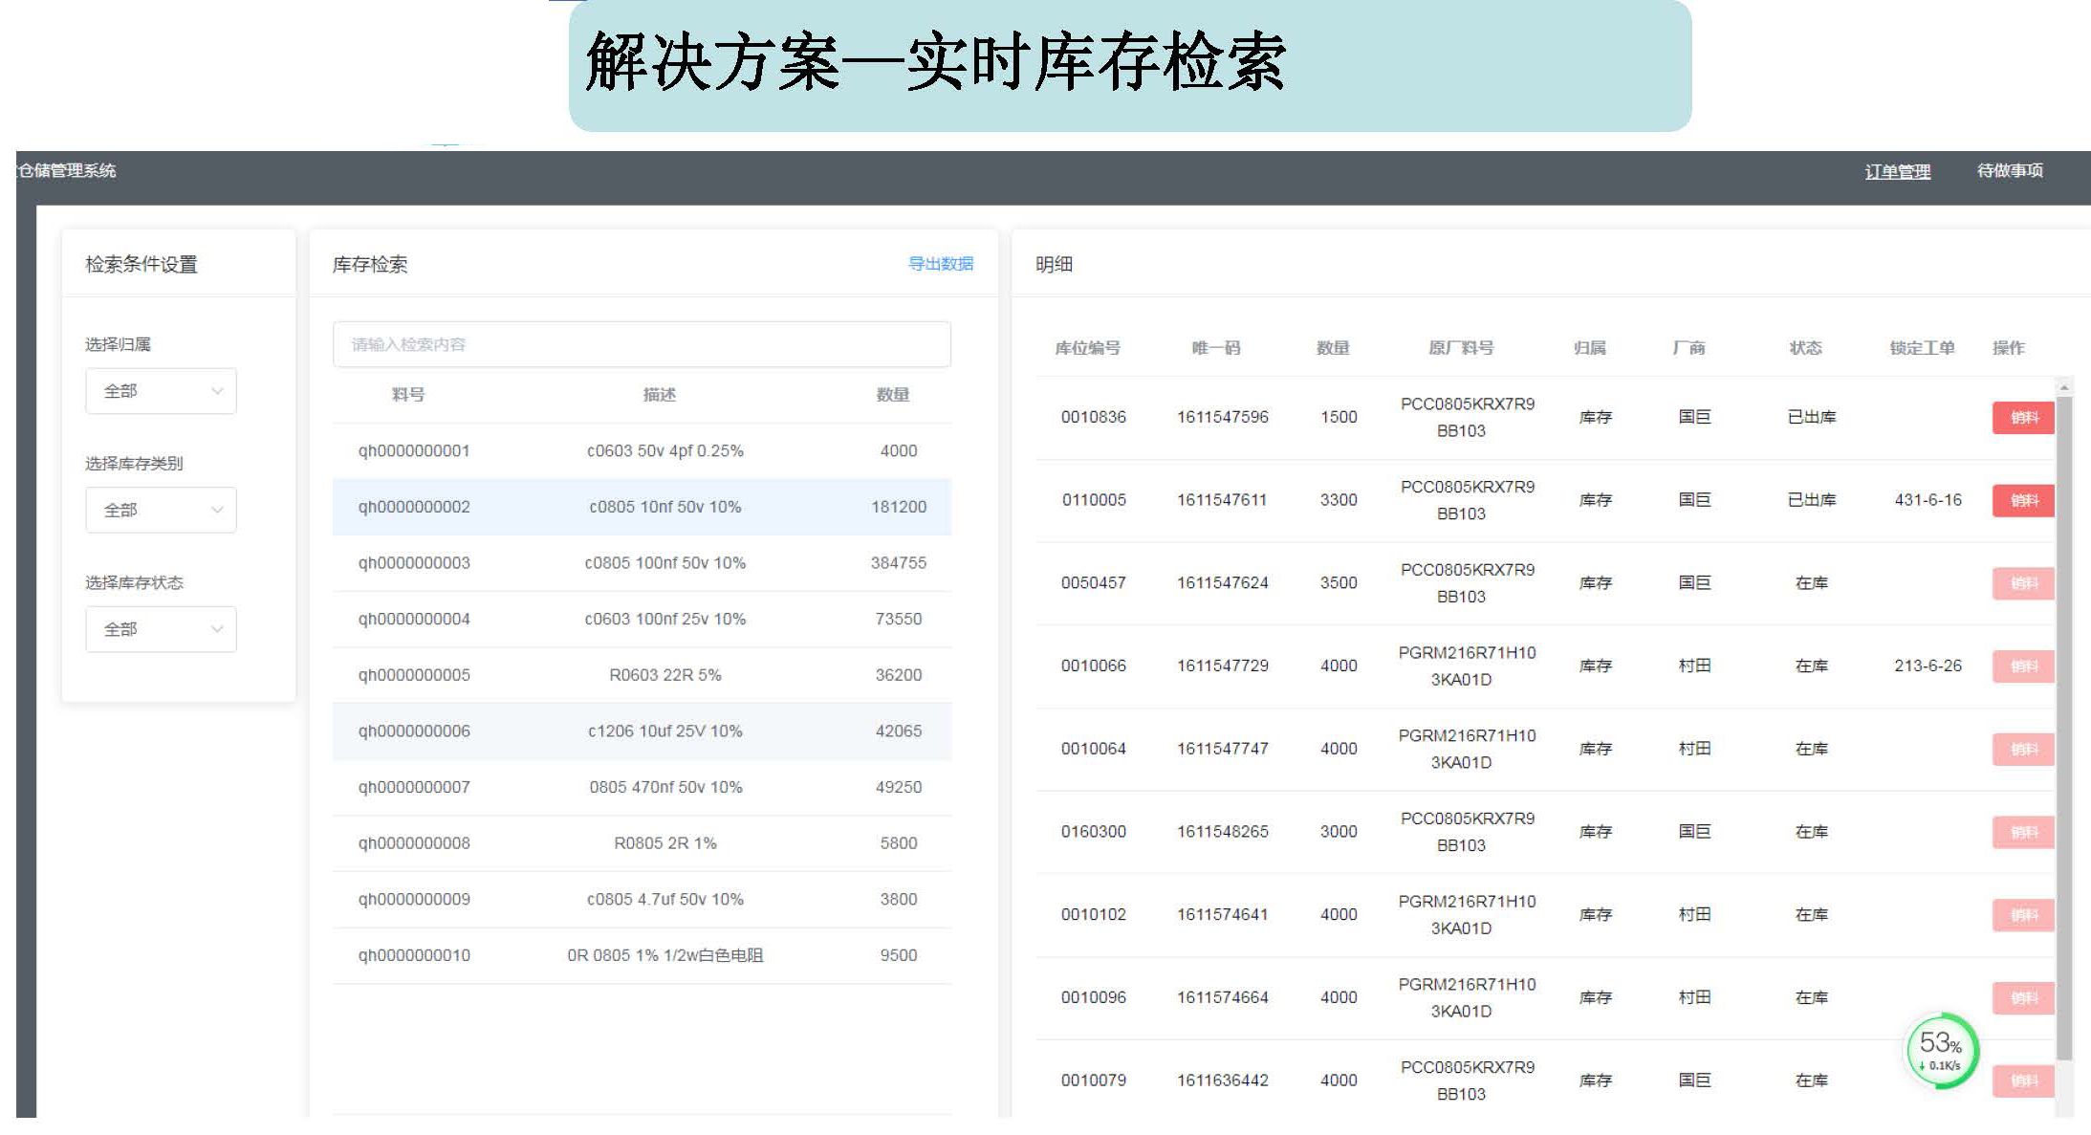Image resolution: width=2091 pixels, height=1135 pixels.
Task: Open the 选择库存状态 dropdown
Action: coord(161,629)
